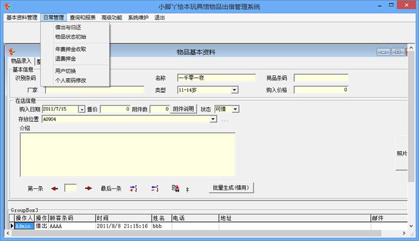Select 借出与归还 from the menu

pyautogui.click(x=68, y=28)
